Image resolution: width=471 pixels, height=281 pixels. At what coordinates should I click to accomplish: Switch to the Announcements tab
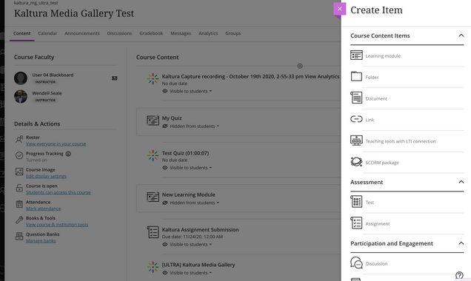coord(82,33)
